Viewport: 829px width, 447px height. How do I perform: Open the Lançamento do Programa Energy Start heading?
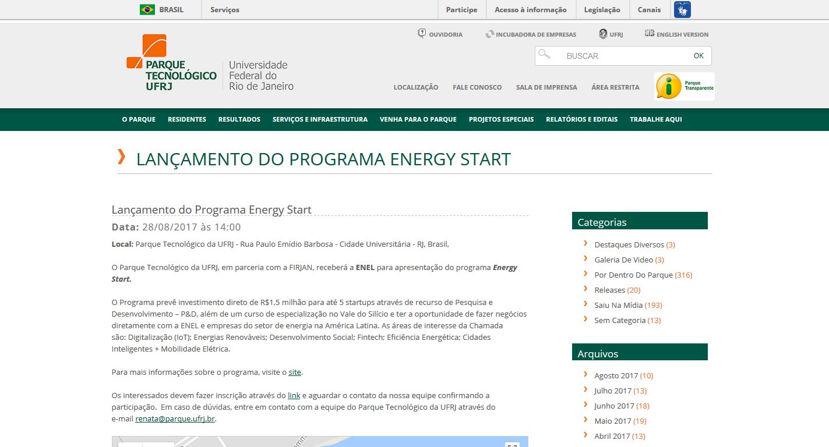pos(211,210)
